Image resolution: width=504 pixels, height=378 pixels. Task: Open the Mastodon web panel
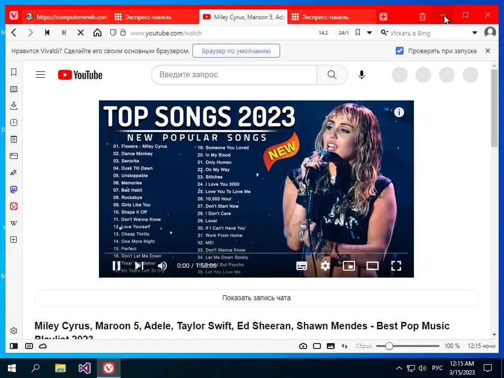tap(14, 189)
